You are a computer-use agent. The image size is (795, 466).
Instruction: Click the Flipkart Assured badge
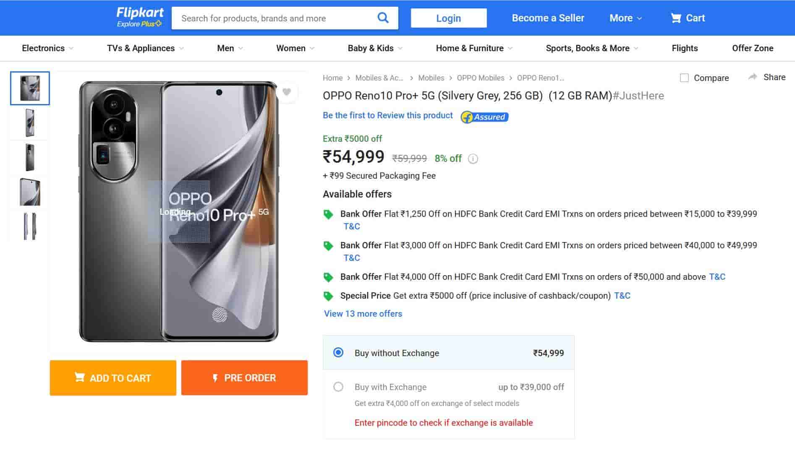484,117
